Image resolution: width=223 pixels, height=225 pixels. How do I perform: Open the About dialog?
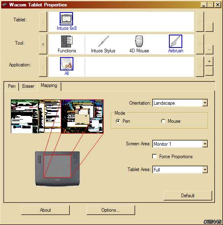click(x=46, y=210)
